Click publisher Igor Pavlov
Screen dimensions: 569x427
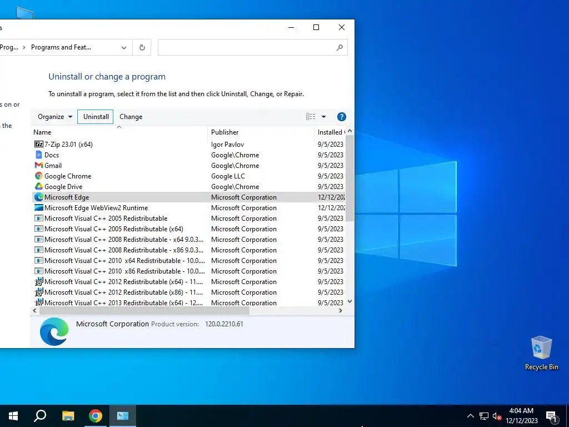pos(227,144)
